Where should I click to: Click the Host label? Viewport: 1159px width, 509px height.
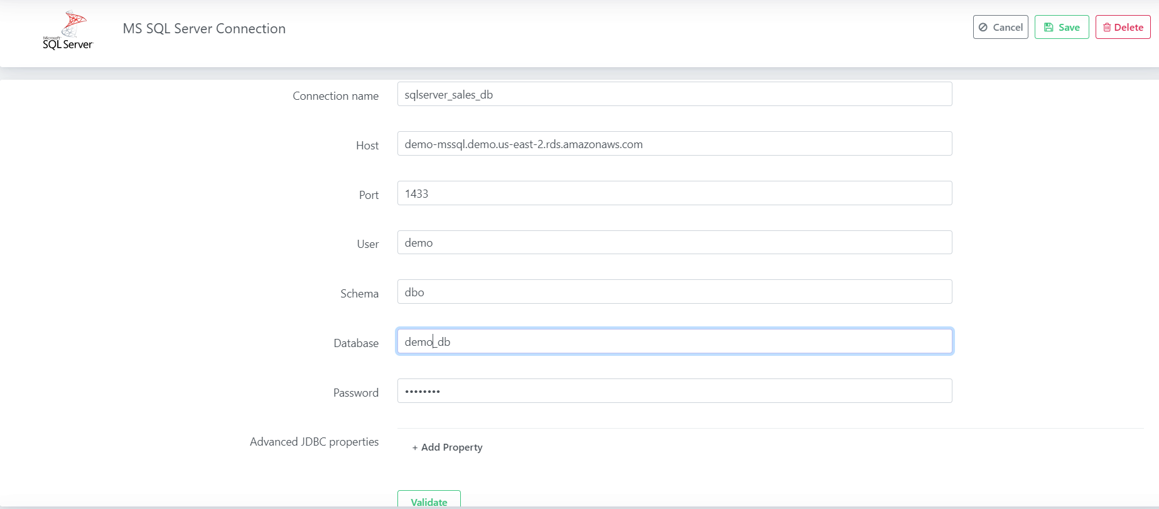tap(367, 146)
